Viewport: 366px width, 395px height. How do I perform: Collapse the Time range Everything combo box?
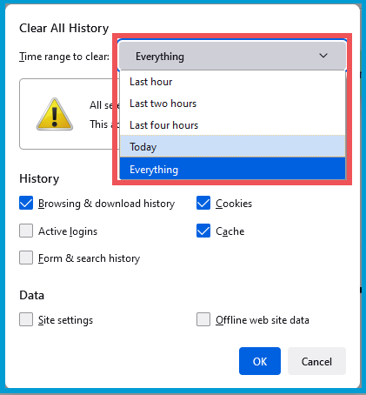click(232, 56)
